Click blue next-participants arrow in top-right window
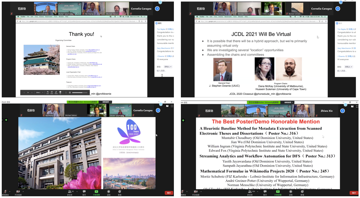This screenshot has width=360, height=198. pyautogui.click(x=338, y=8)
